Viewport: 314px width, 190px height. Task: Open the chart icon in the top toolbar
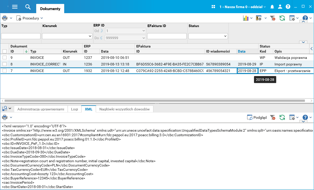click(x=246, y=18)
